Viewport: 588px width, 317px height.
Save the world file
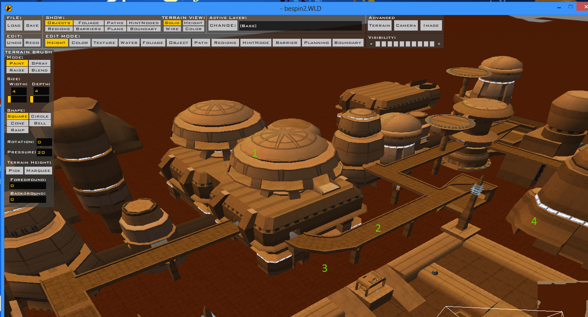click(32, 25)
